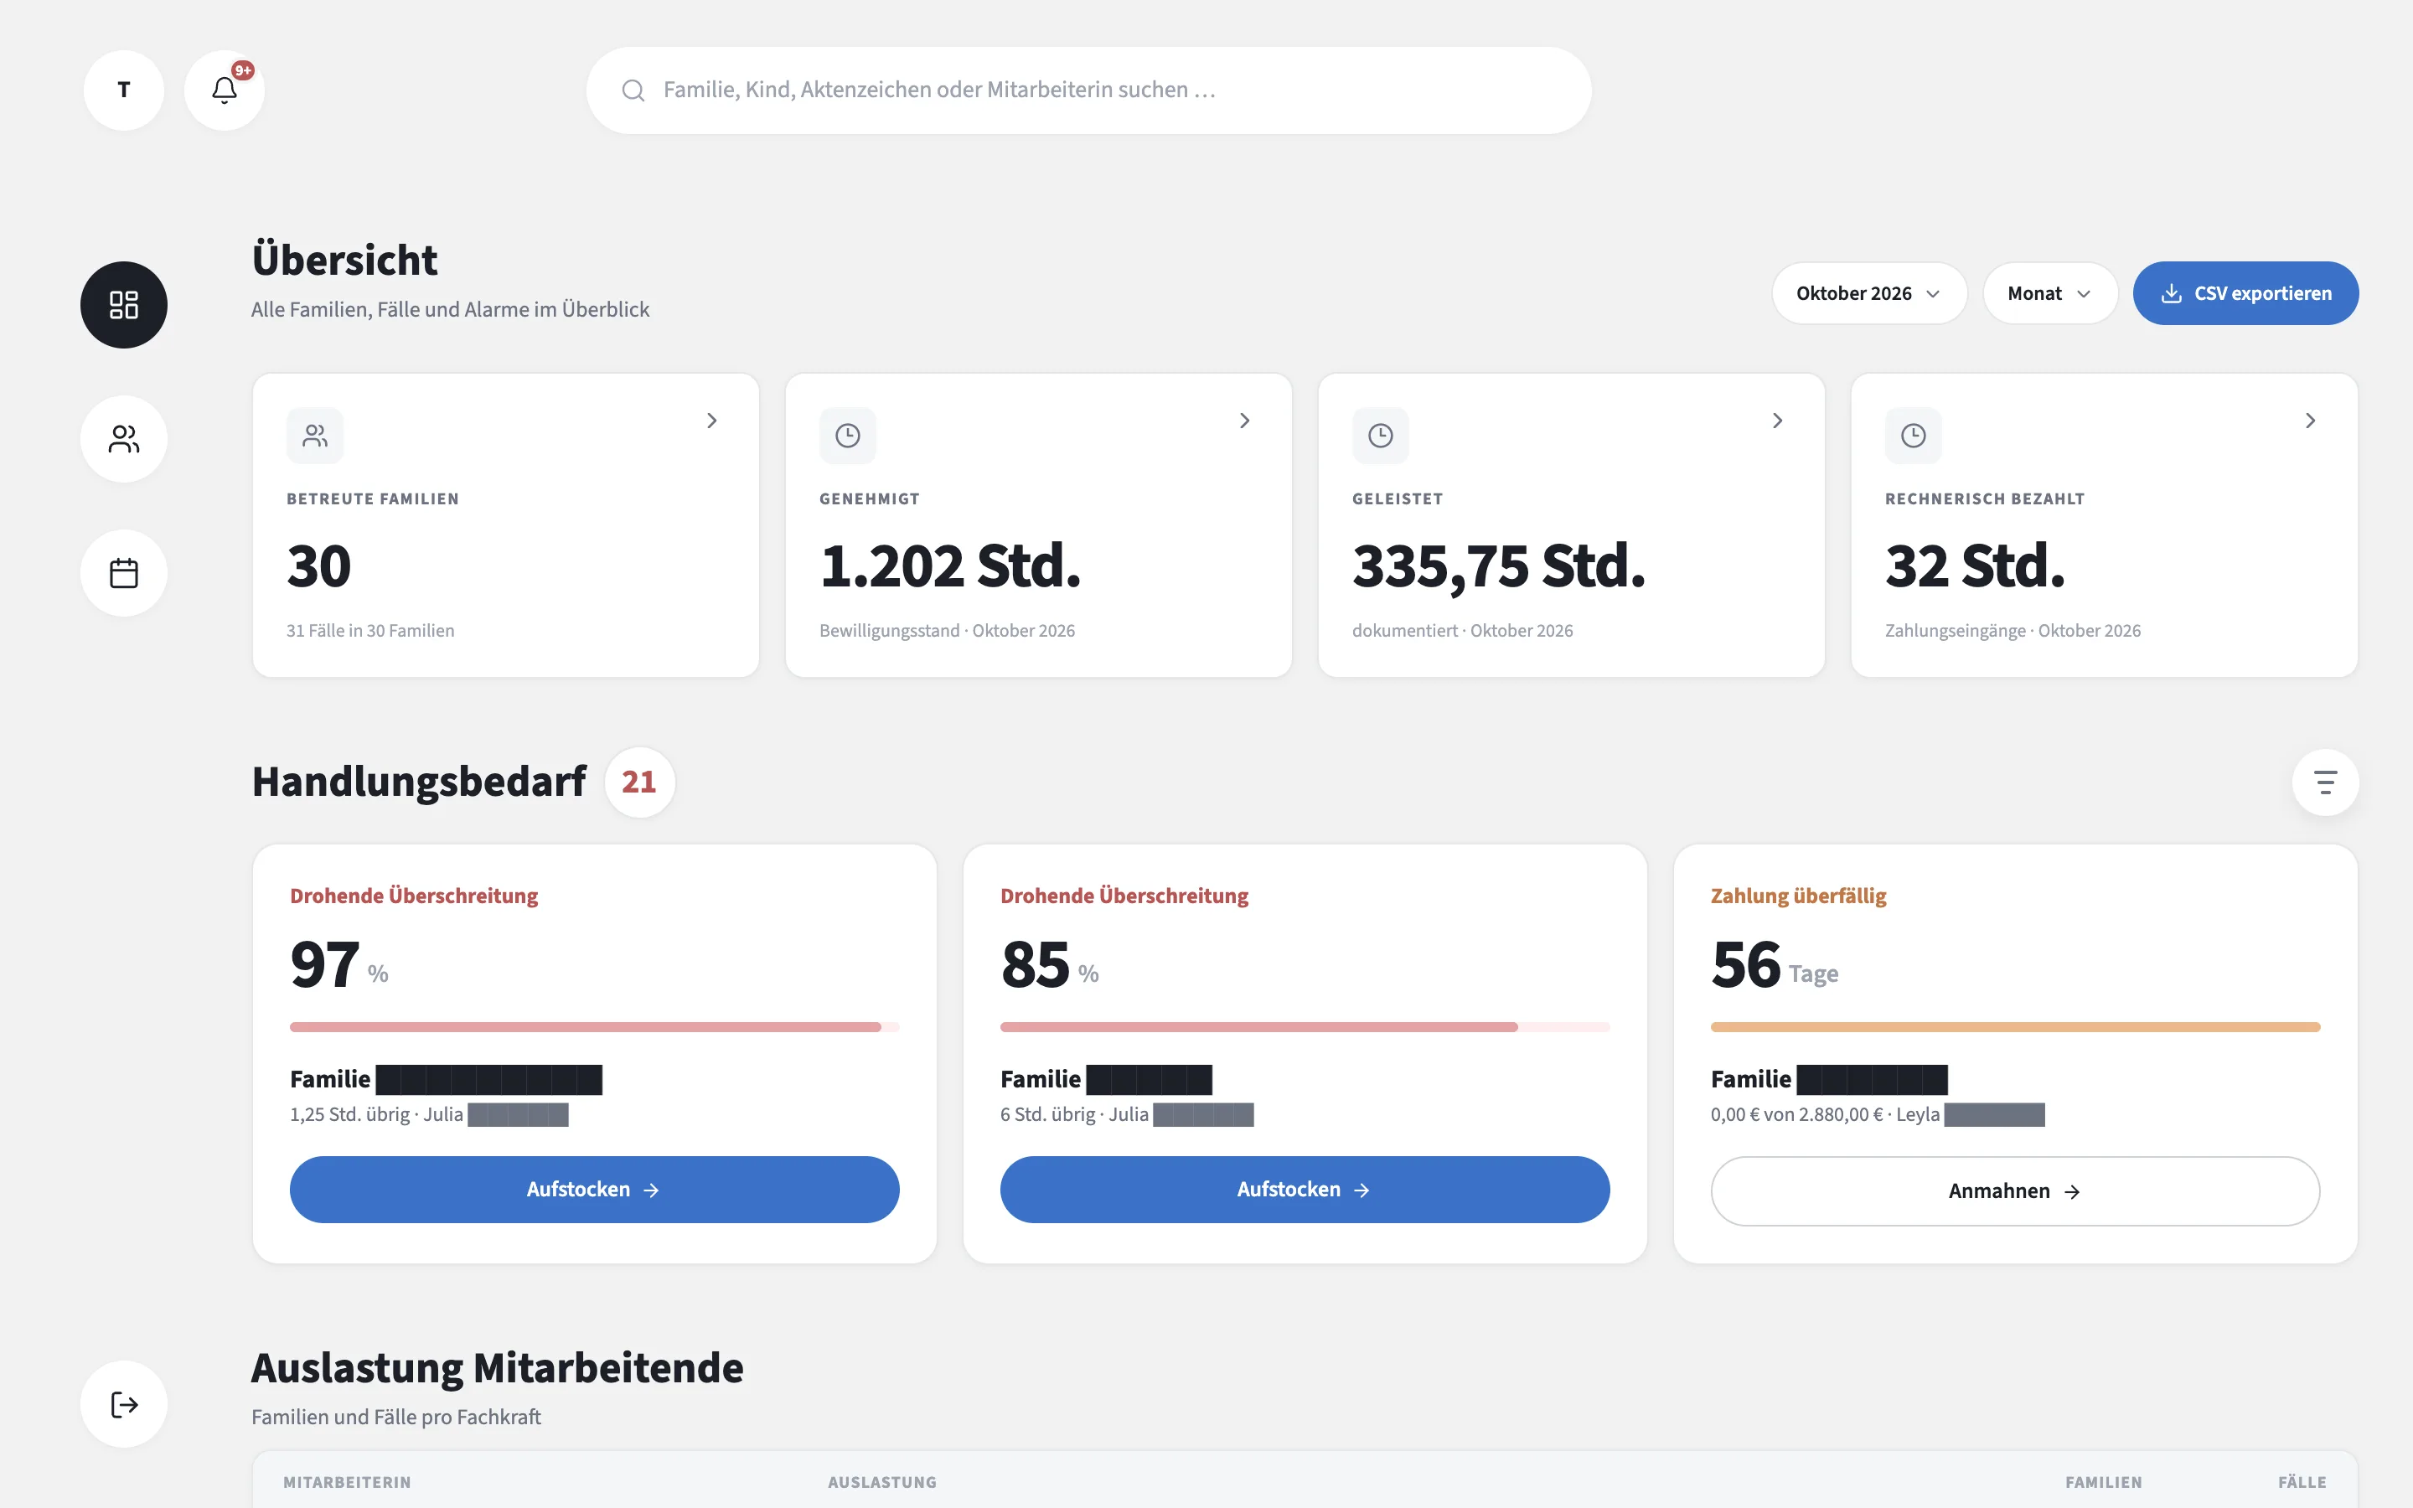Click the clock icon in Genehmigt card

(848, 436)
